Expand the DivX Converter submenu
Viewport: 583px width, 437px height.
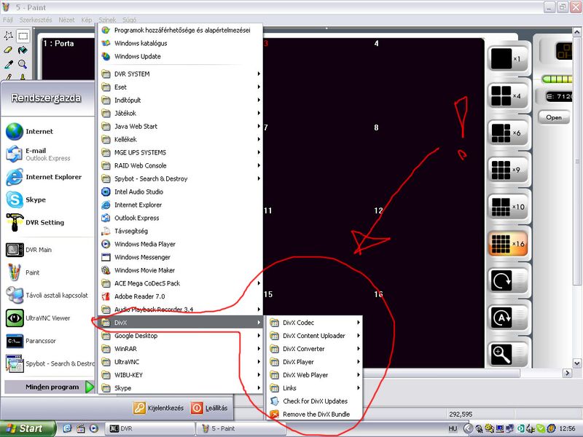click(x=315, y=349)
